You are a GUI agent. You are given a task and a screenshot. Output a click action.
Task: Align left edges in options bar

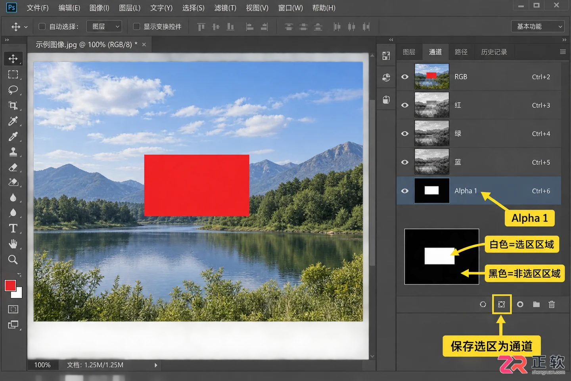(250, 27)
